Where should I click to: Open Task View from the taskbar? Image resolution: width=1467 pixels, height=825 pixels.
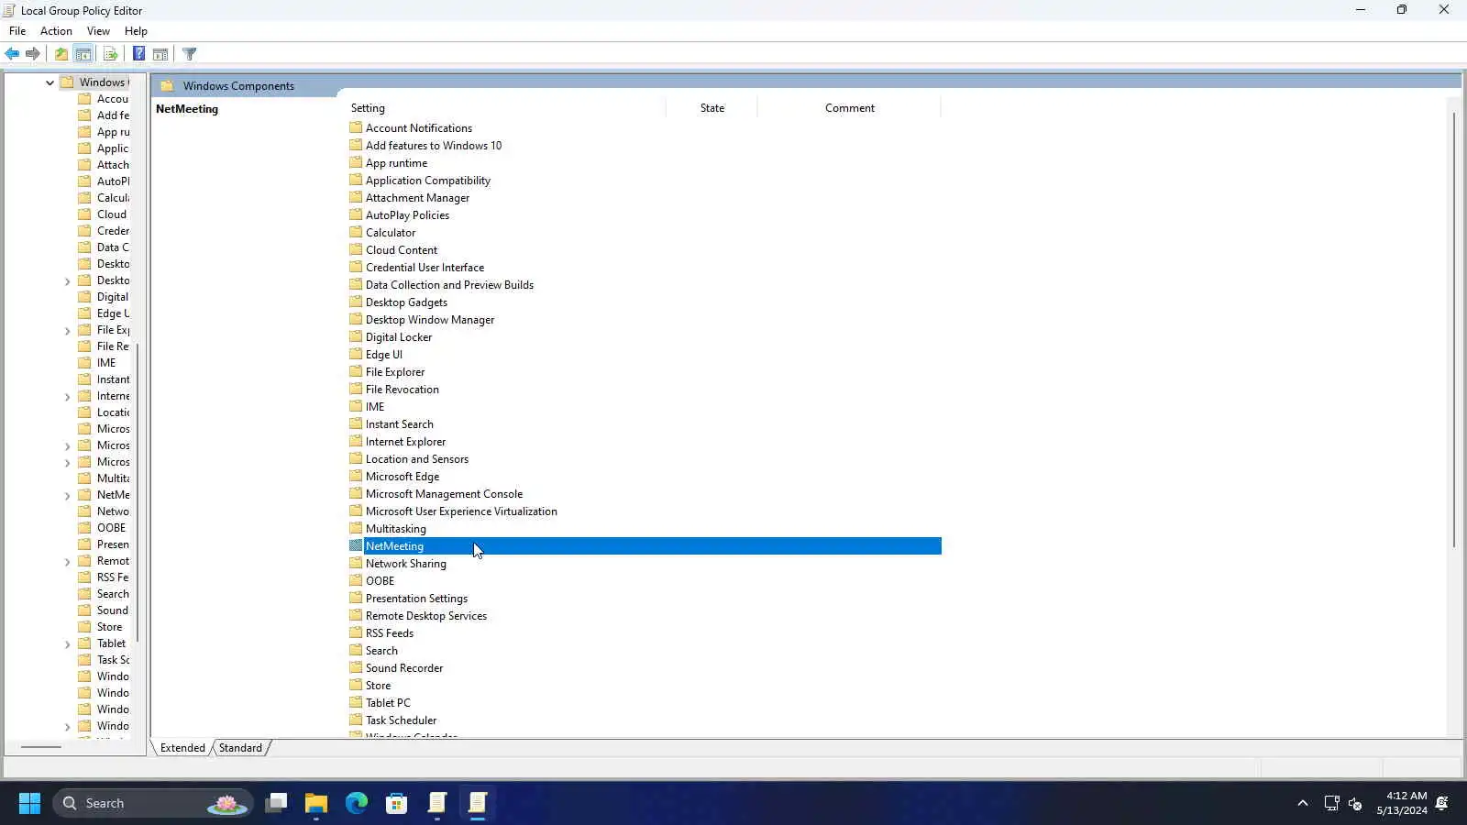pyautogui.click(x=276, y=803)
